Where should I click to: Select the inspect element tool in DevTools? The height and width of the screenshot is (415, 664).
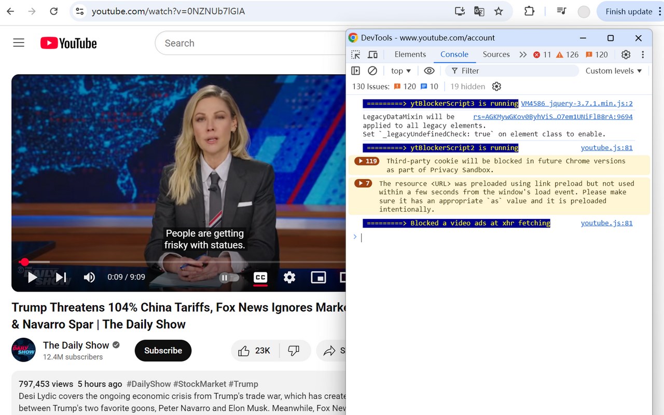pos(355,54)
